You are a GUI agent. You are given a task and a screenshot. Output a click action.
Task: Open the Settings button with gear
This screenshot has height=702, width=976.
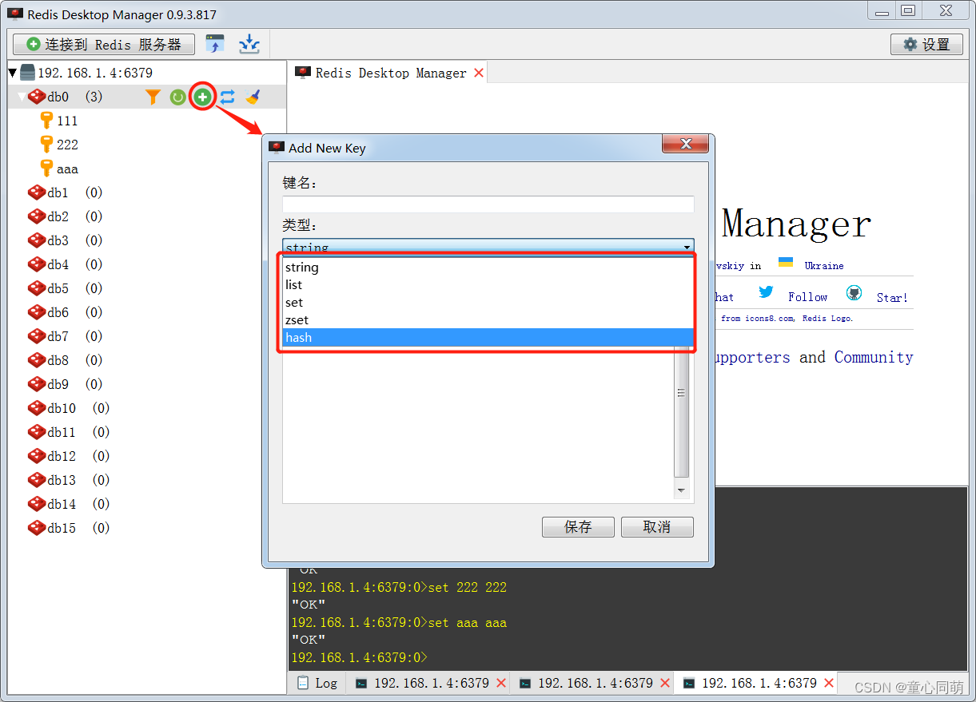pyautogui.click(x=926, y=44)
